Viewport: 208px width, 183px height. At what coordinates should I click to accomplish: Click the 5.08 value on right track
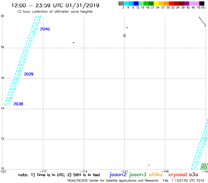click(203, 141)
